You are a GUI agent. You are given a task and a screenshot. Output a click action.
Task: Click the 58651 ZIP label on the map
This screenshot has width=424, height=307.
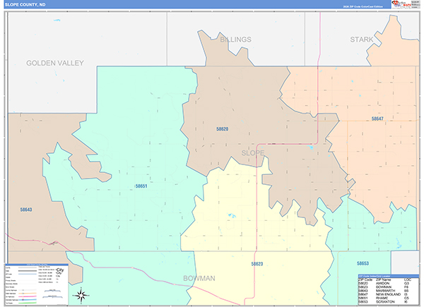tap(141, 186)
